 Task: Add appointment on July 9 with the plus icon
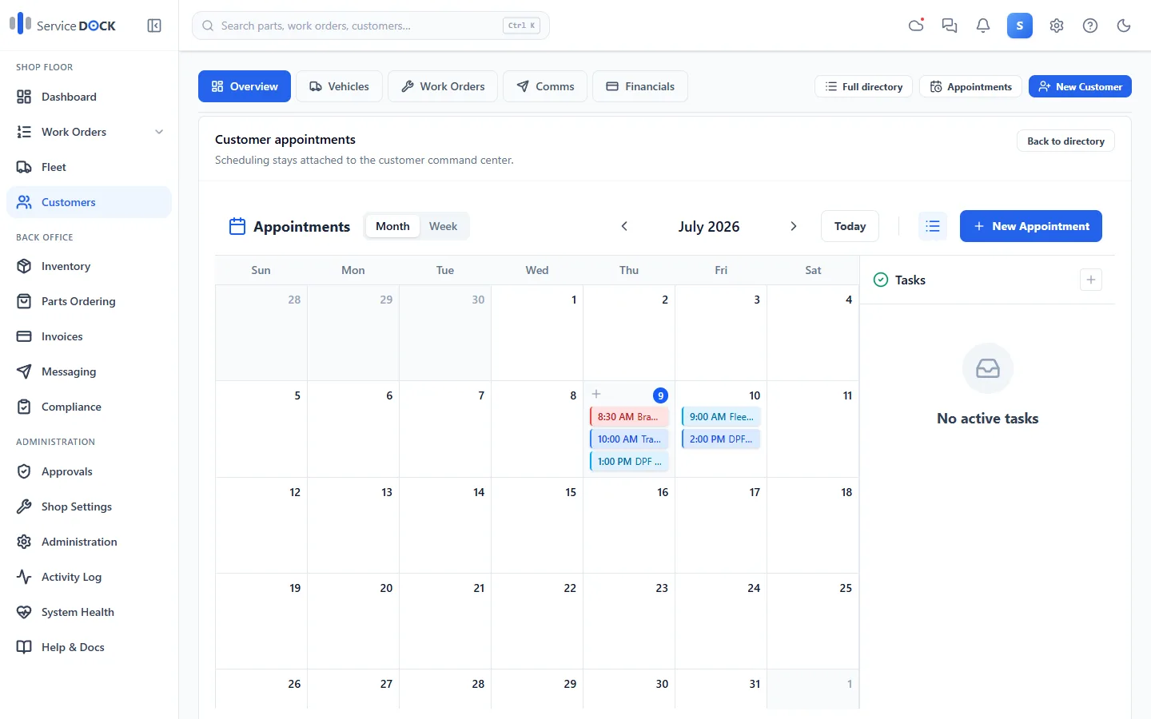click(596, 394)
